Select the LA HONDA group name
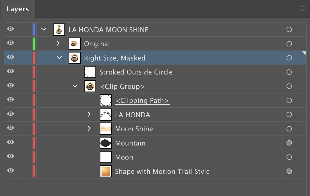 [x=133, y=115]
